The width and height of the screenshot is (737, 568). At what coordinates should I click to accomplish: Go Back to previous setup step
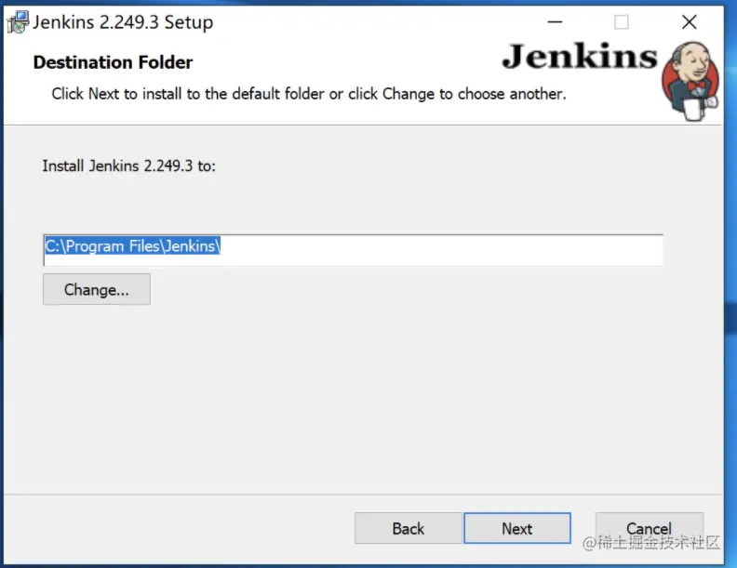(408, 528)
